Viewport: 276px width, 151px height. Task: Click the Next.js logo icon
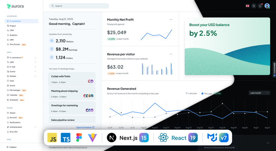click(112, 138)
